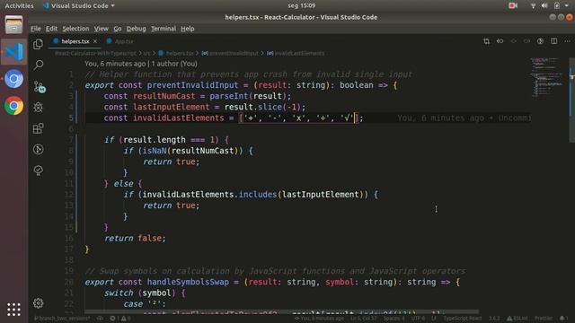Change the file encoding UTF-8
The height and width of the screenshot is (323, 575).
pyautogui.click(x=419, y=319)
